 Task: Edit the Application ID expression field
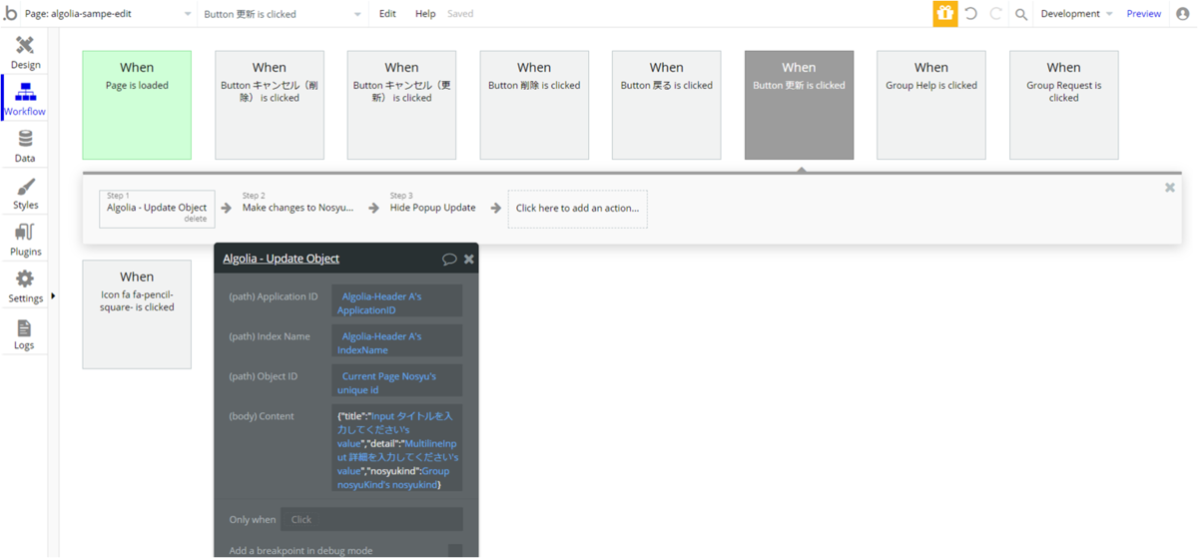pos(396,302)
